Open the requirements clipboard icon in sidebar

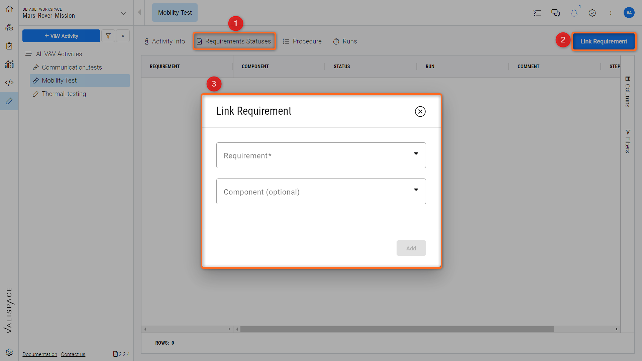(9, 46)
